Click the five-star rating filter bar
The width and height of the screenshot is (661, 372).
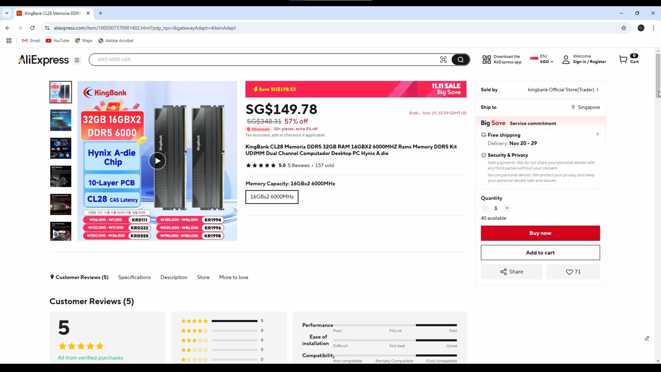coord(234,321)
